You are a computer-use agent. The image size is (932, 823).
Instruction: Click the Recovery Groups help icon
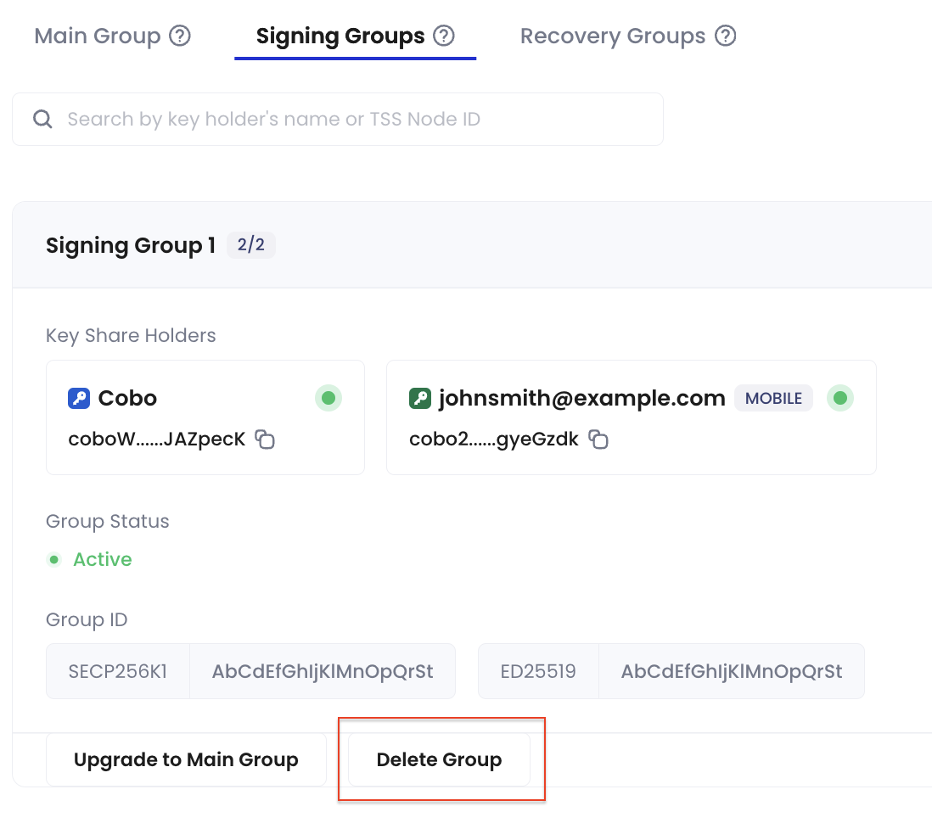(x=725, y=36)
